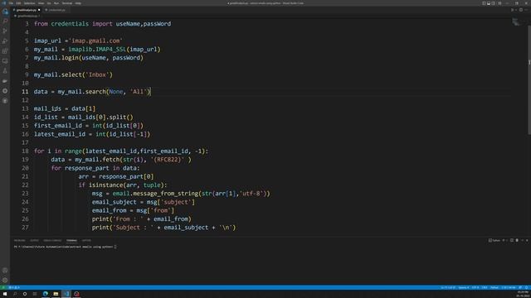Change the UTF-8 encoding in status bar

[475, 287]
